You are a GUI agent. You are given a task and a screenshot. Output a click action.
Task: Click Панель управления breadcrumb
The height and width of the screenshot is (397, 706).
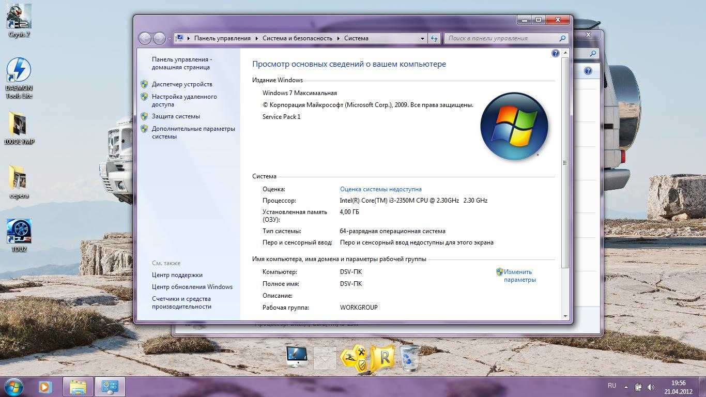coord(222,38)
